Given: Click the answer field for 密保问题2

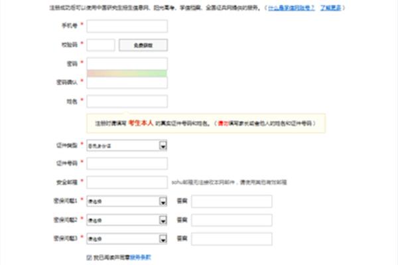Looking at the screenshot, I should click(232, 220).
